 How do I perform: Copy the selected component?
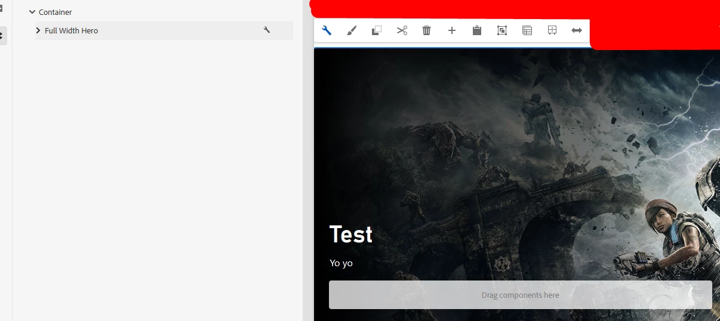click(377, 30)
